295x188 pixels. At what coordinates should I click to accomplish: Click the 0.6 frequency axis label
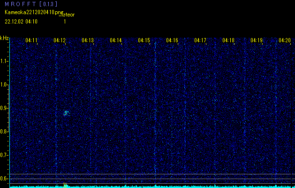pos(4,179)
